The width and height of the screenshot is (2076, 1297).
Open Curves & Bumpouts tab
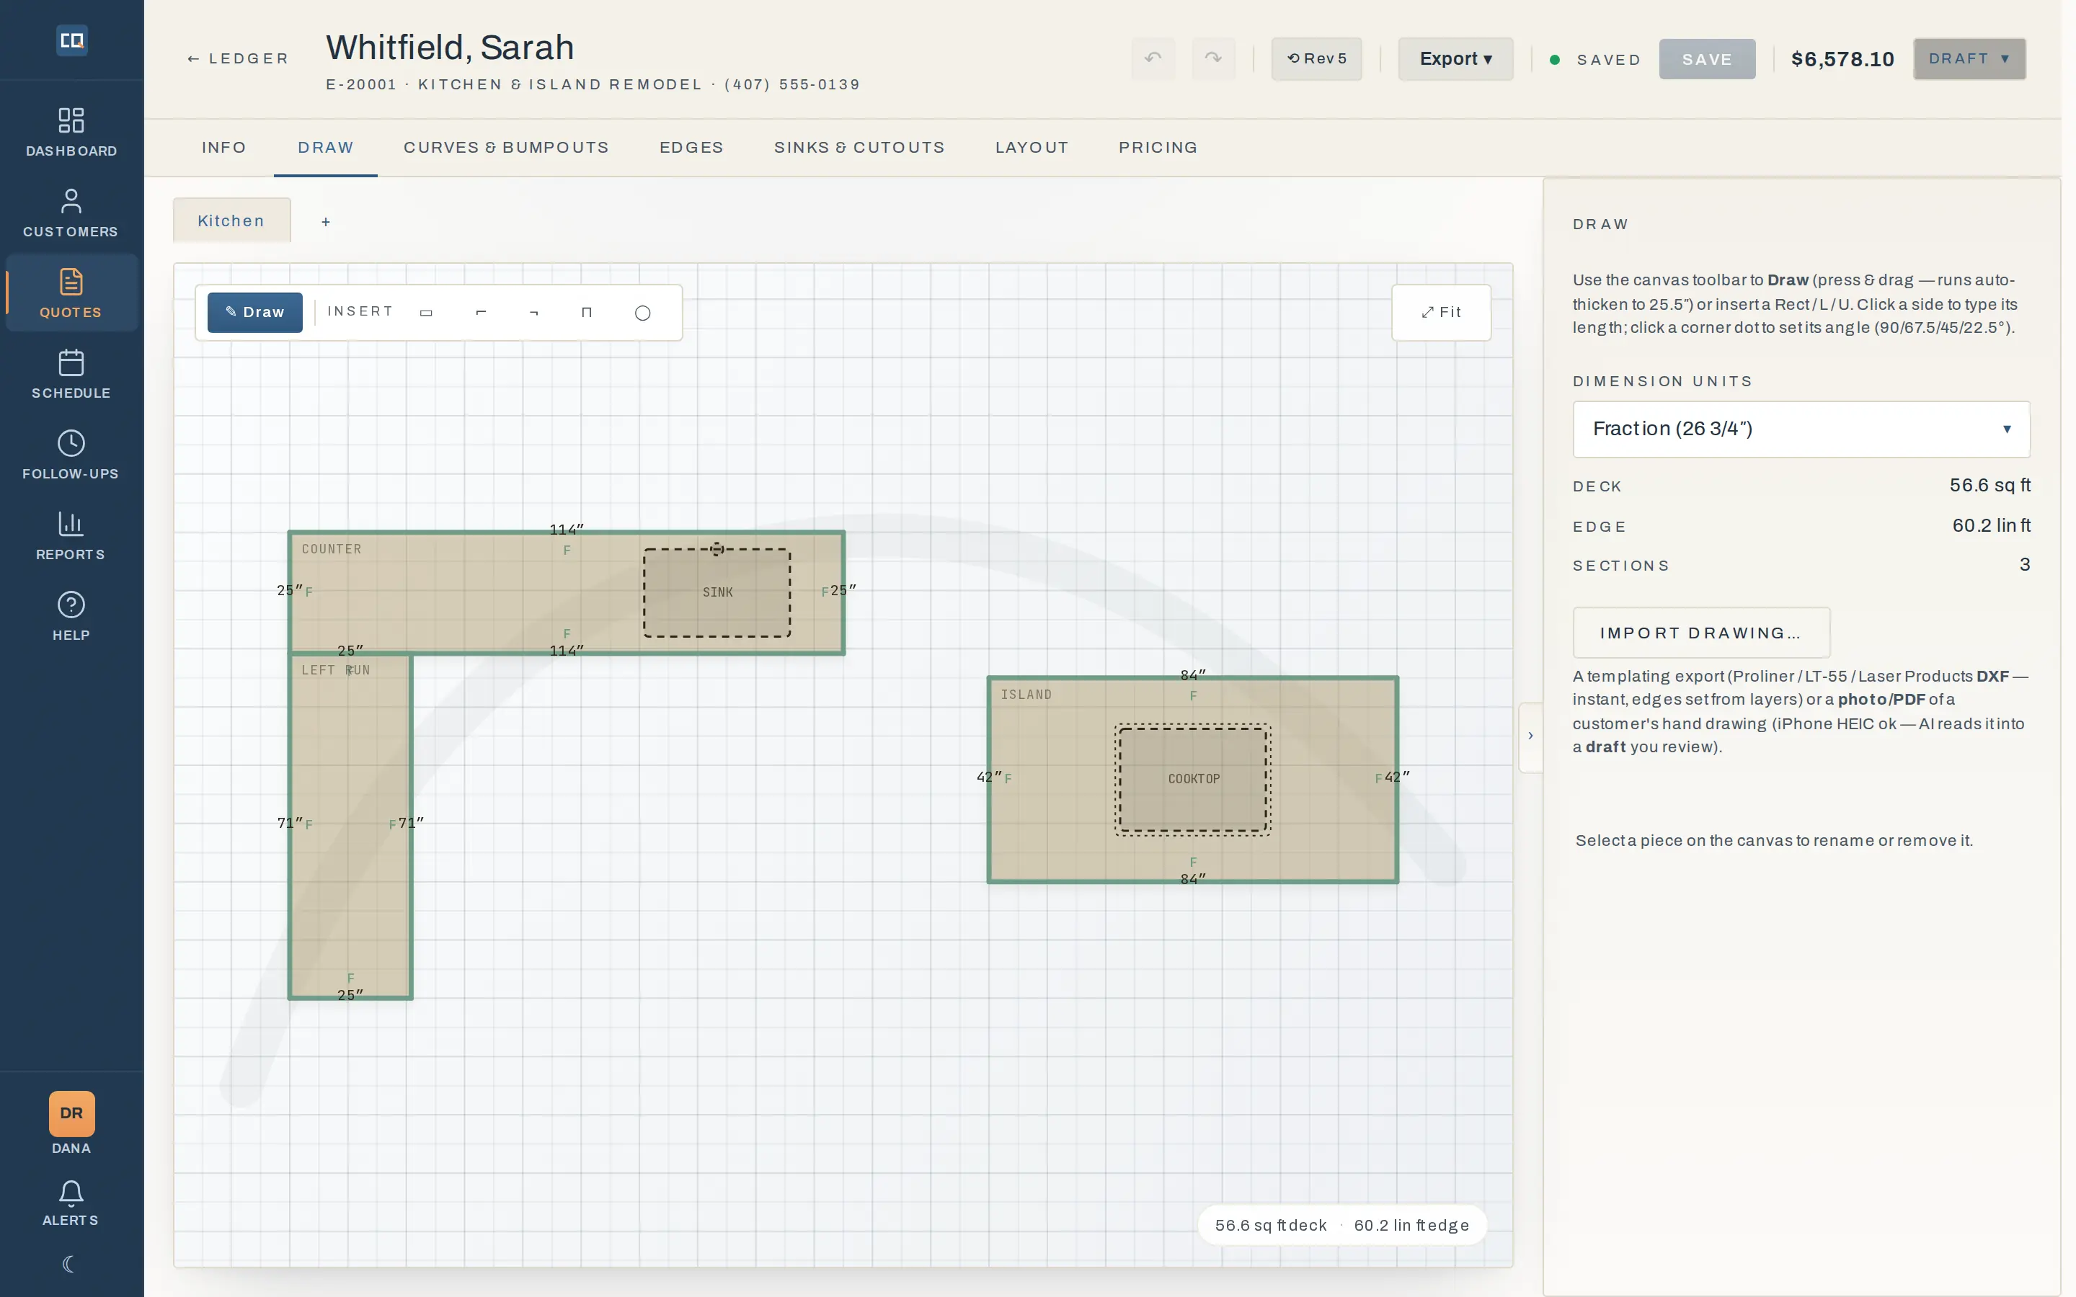[506, 148]
